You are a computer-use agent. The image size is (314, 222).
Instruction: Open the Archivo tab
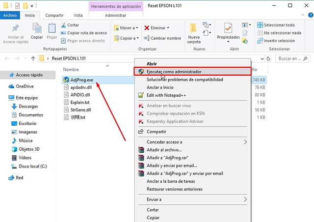tap(10, 15)
